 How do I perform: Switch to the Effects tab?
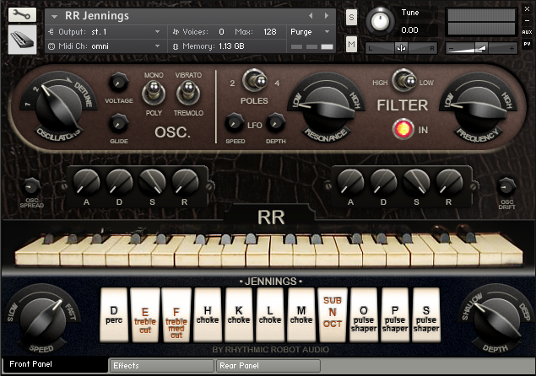[161, 366]
